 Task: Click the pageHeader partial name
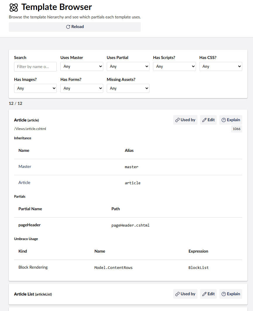click(29, 225)
